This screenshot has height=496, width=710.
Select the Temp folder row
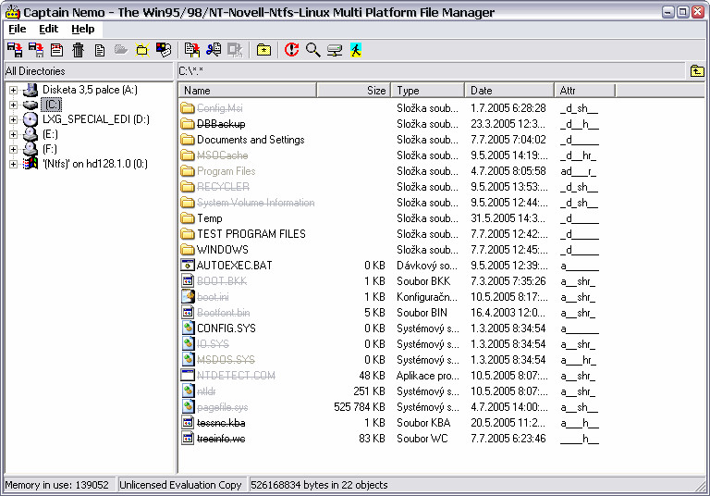[210, 218]
